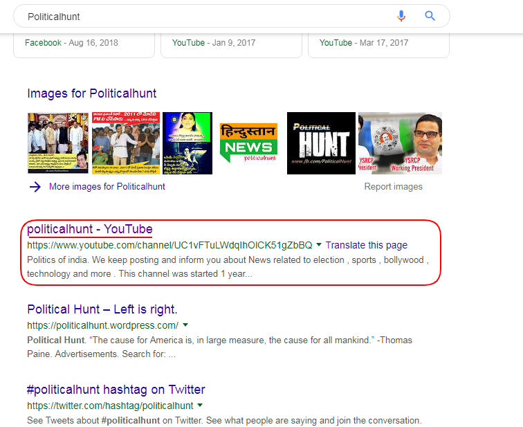Open the politicalhunt - YouTube result title
Image resolution: width=523 pixels, height=427 pixels.
tap(90, 229)
